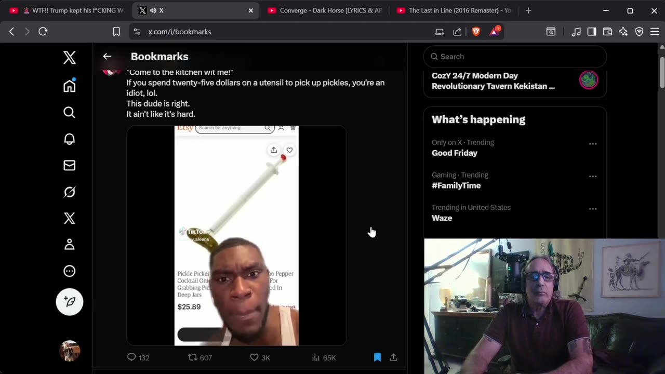The image size is (665, 374).
Task: Open Notifications with the bell icon
Action: (69, 139)
